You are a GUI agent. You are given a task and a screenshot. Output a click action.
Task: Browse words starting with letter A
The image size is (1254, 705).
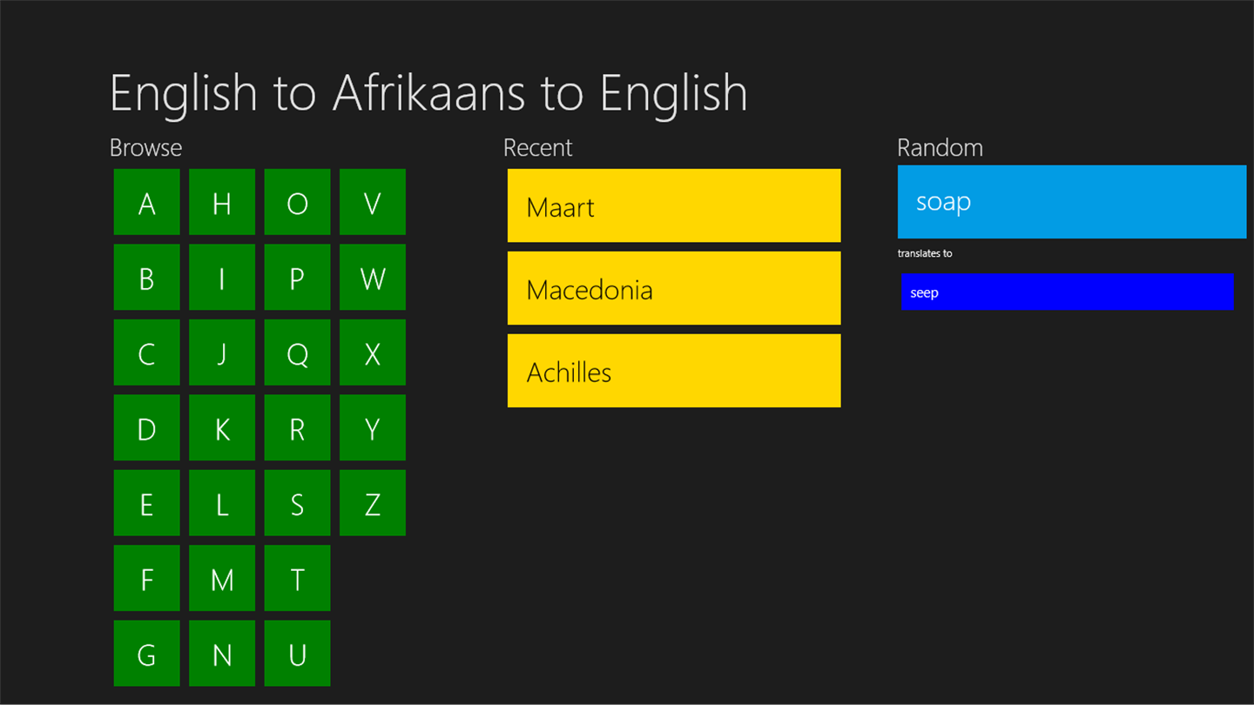click(x=146, y=202)
